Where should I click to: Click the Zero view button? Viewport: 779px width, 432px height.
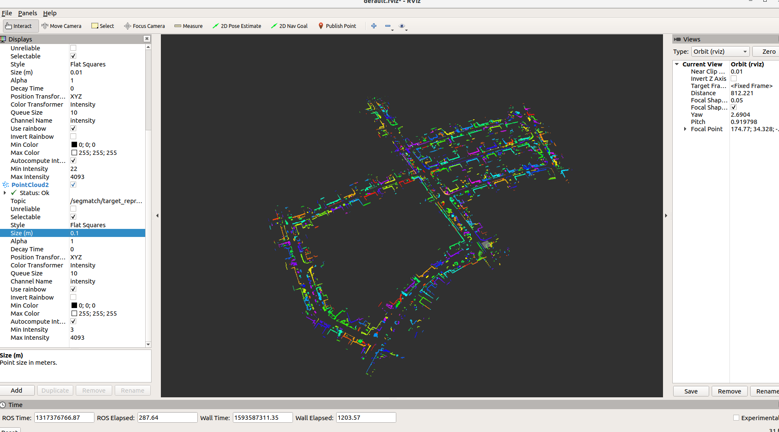pos(768,52)
